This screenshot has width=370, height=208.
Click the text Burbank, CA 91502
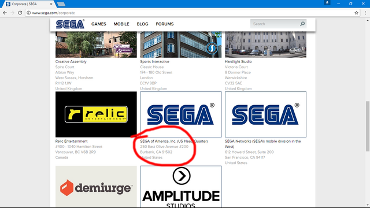click(156, 152)
